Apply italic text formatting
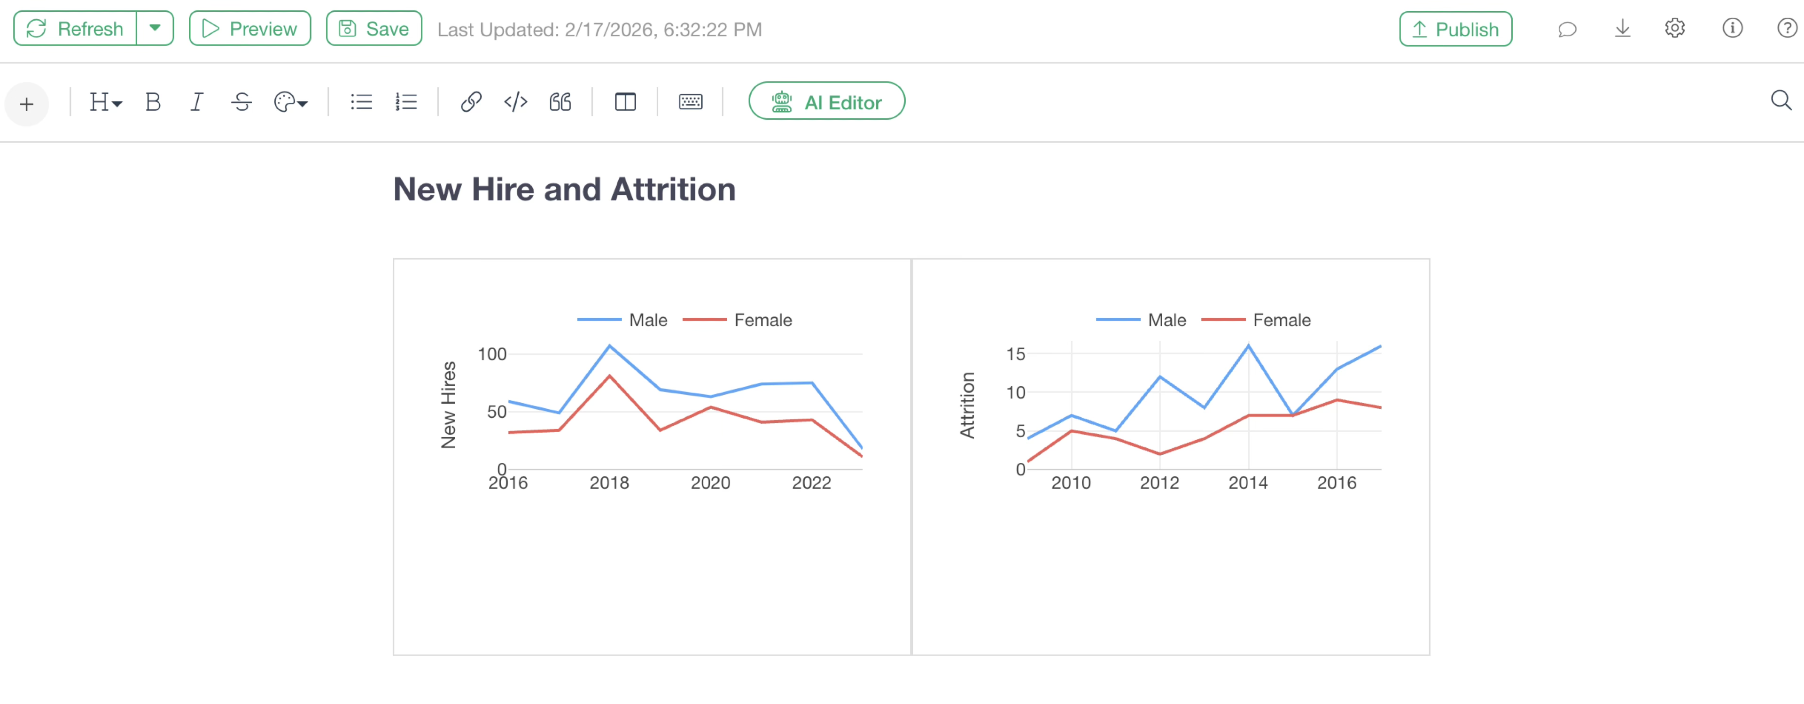 coord(197,102)
